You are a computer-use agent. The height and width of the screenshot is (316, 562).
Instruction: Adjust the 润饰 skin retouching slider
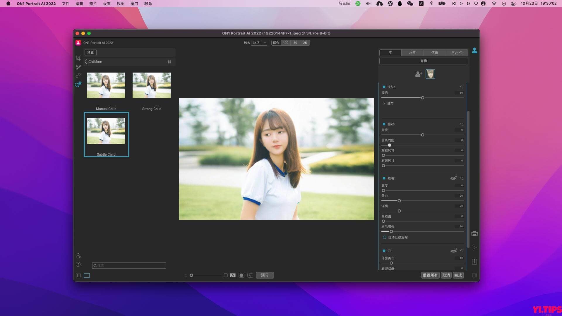[423, 98]
